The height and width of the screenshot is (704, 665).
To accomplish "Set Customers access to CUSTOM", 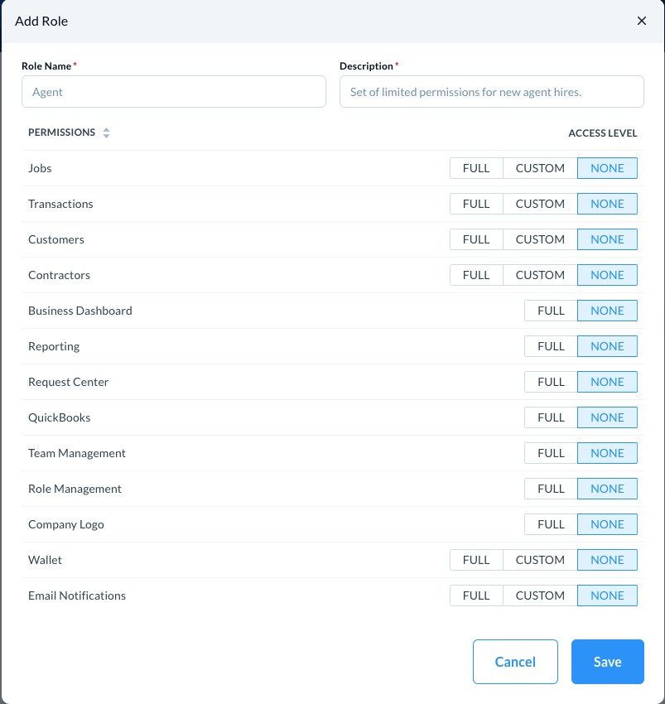I will 540,239.
